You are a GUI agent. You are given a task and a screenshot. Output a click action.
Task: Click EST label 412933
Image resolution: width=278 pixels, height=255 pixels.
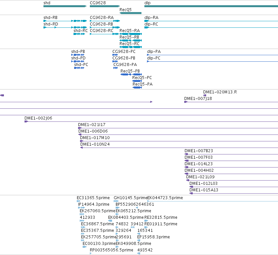[x=88, y=218]
